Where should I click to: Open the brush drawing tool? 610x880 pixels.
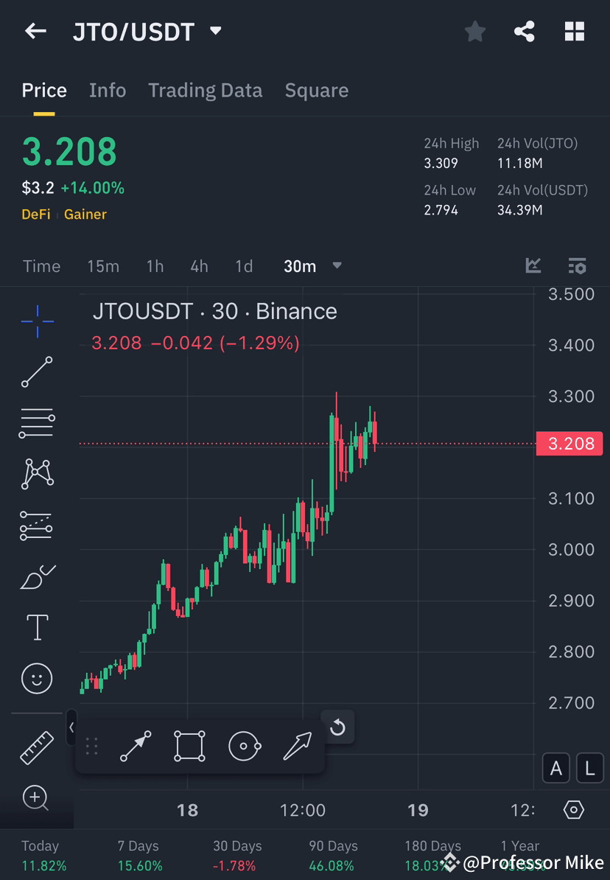[37, 576]
